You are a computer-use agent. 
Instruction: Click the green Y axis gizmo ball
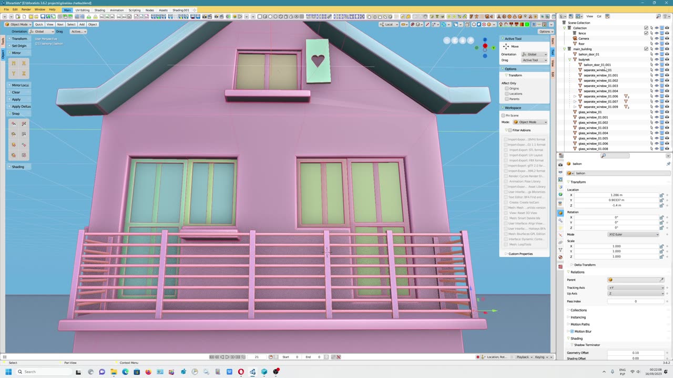(x=493, y=48)
